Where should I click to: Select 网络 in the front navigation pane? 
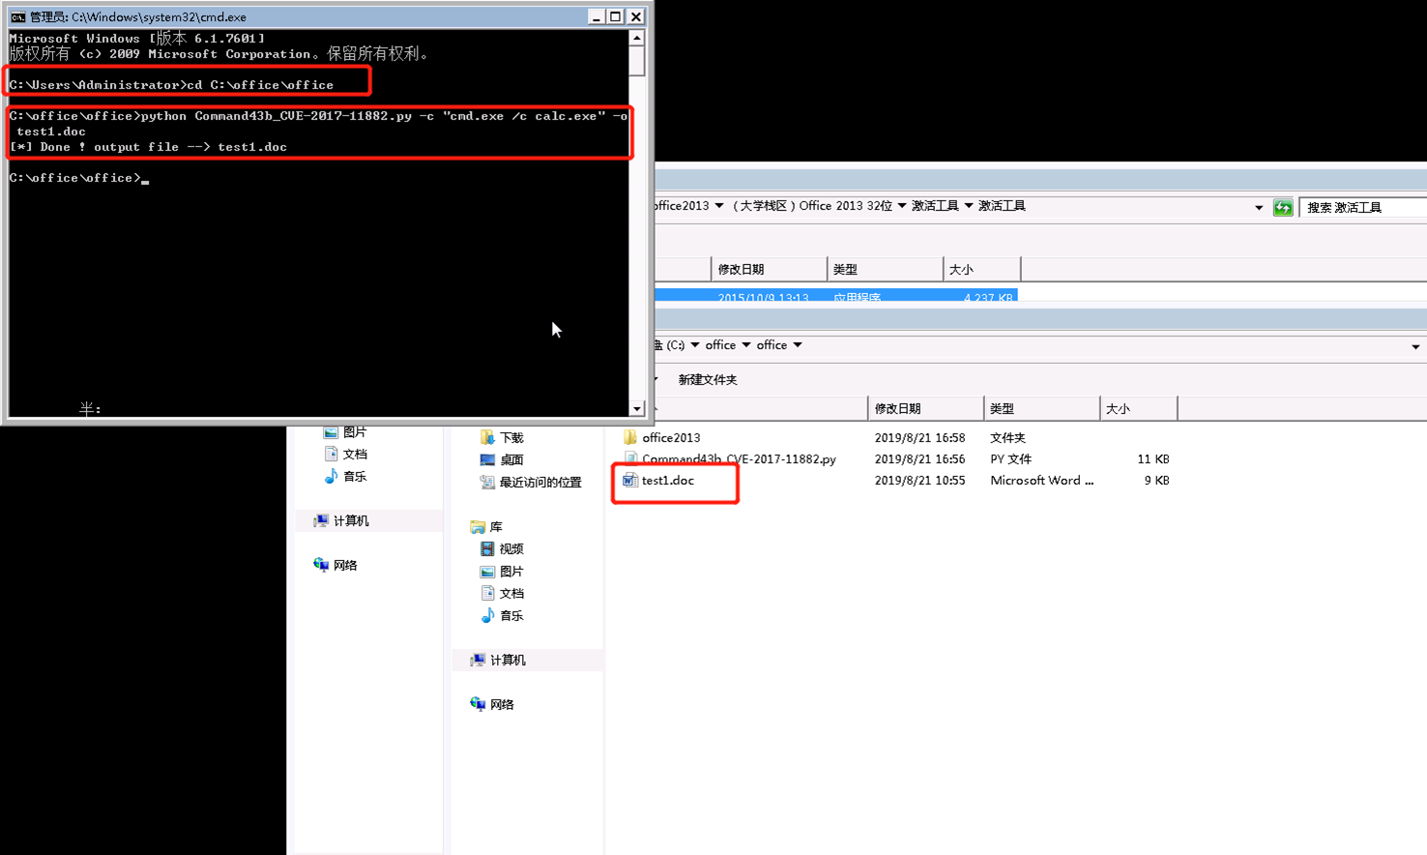pyautogui.click(x=501, y=705)
